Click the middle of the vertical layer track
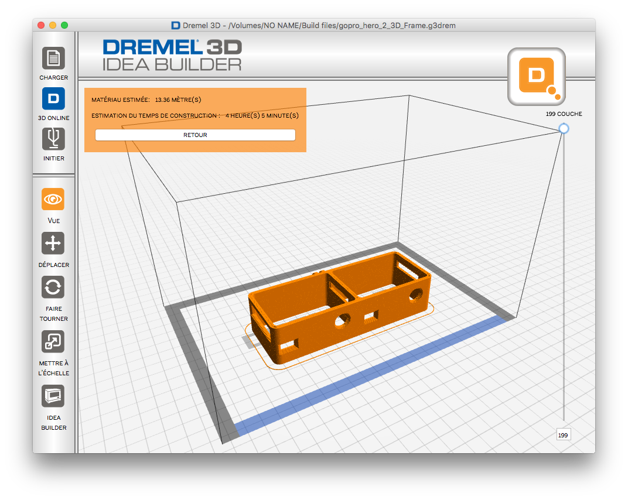 pyautogui.click(x=564, y=275)
